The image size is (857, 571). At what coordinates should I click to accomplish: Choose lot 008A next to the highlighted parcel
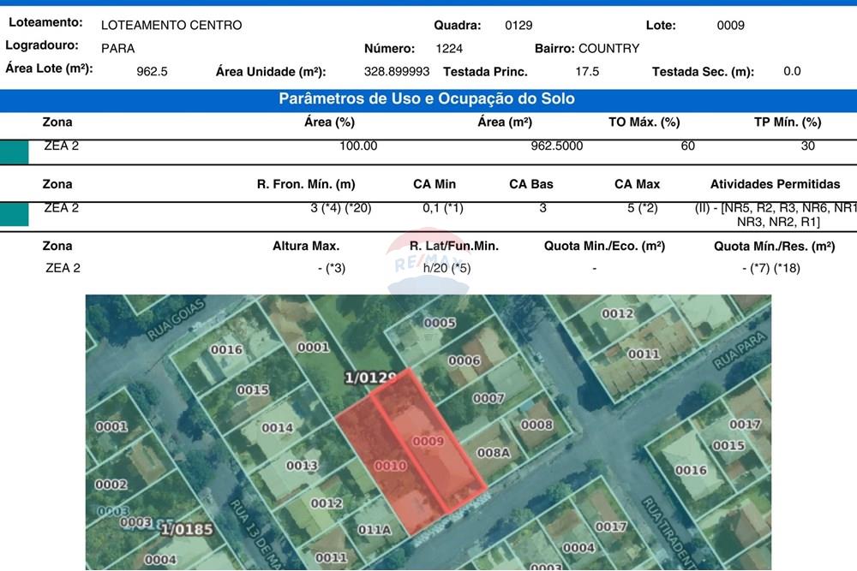coord(493,452)
